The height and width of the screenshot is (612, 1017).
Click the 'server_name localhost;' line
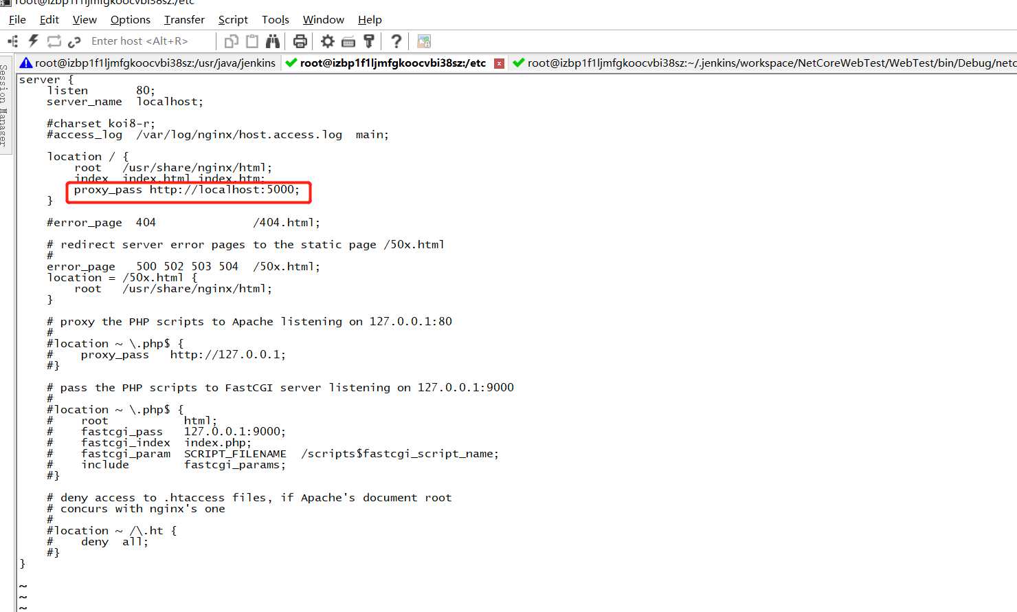pos(125,102)
